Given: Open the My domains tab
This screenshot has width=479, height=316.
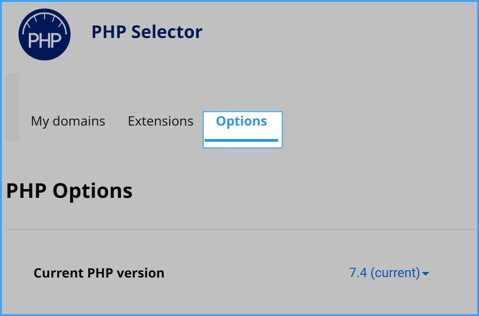Looking at the screenshot, I should point(68,121).
